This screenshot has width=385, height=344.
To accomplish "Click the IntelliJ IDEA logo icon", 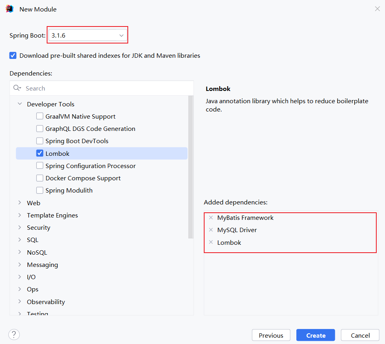I will pos(9,9).
